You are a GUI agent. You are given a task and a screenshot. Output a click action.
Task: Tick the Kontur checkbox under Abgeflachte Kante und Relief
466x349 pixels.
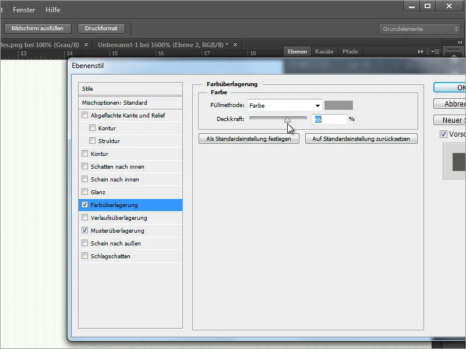(x=93, y=127)
